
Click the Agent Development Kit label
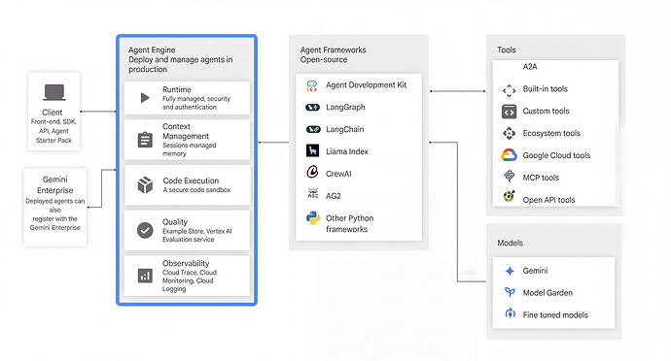coord(367,85)
